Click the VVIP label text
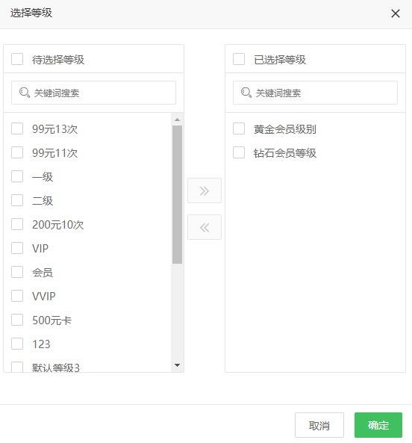 [x=44, y=297]
